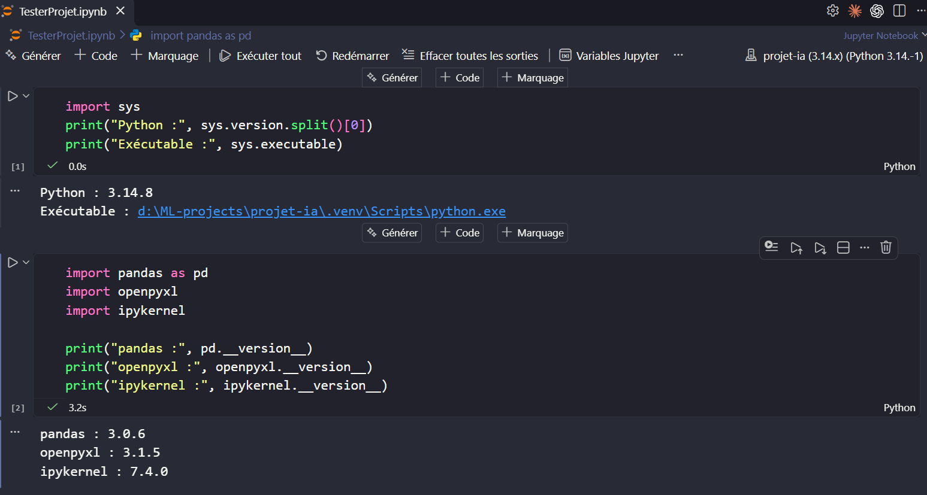
Task: Open output actions menu for the pandas cell
Action: coord(15,432)
